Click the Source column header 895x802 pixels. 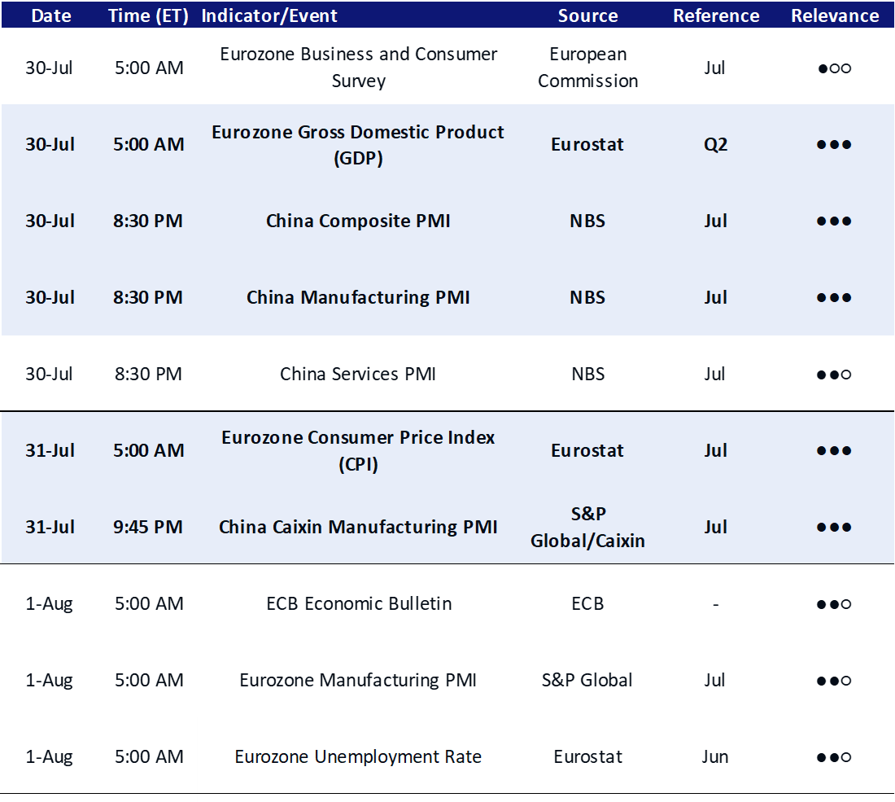(588, 15)
